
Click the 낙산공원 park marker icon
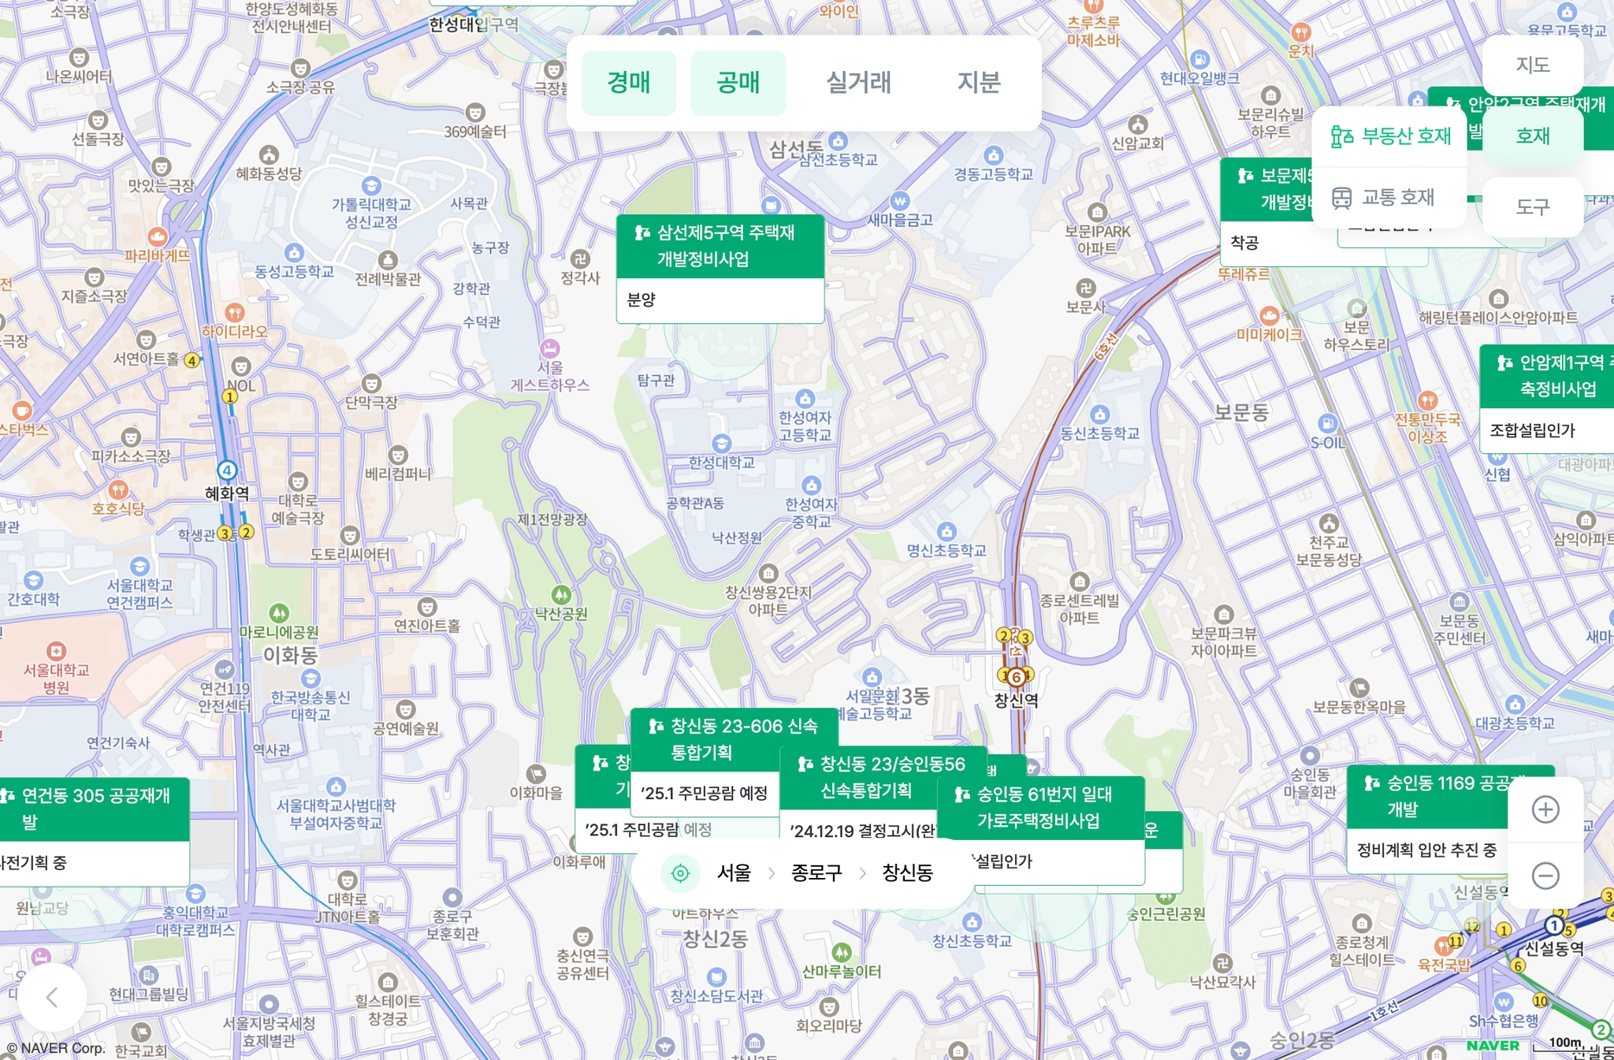tap(561, 594)
